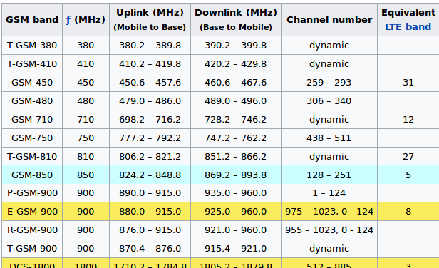Follow the LTE band link in header

point(408,27)
